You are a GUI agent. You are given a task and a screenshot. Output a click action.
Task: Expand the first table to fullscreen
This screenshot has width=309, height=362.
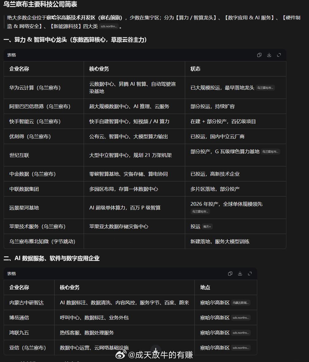pos(279,55)
